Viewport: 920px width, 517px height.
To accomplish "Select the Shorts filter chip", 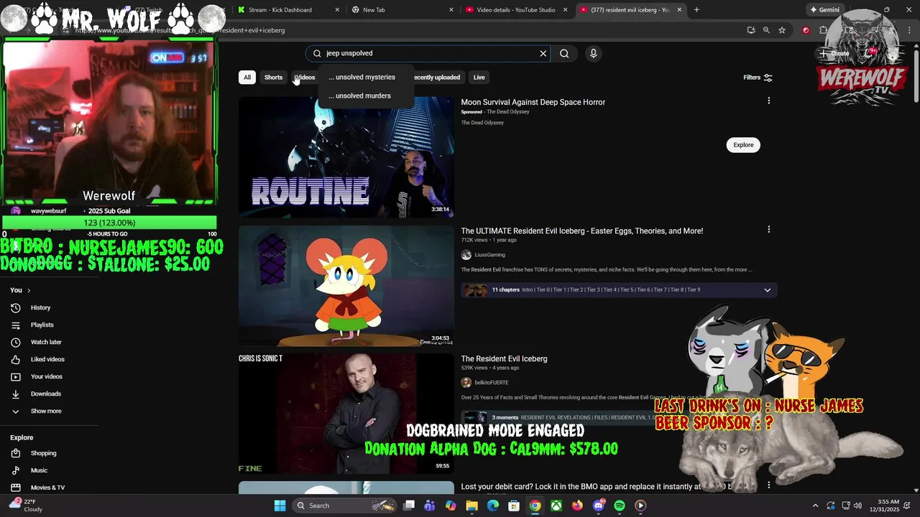I will tap(273, 77).
